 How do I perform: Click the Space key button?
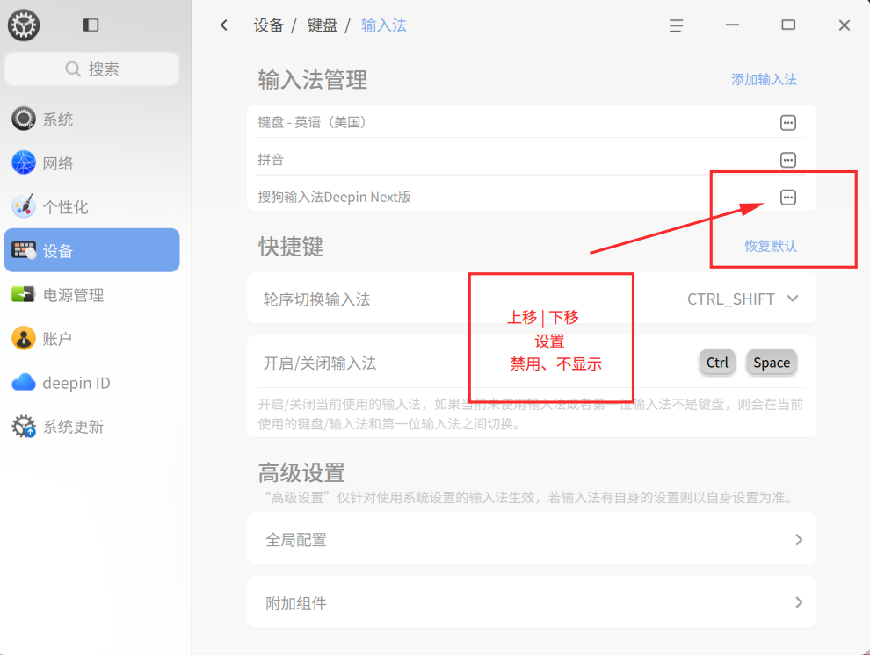click(x=772, y=363)
